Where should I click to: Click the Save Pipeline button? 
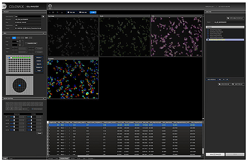(x=237, y=84)
